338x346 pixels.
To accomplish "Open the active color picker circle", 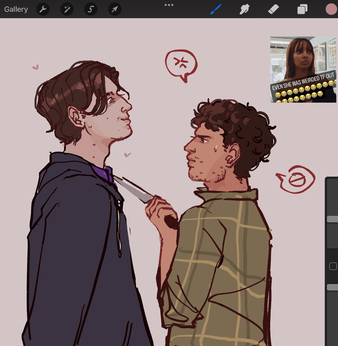I will coord(331,9).
